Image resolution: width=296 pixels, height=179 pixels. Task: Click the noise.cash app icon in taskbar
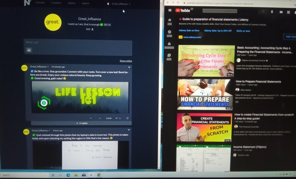tap(91, 175)
